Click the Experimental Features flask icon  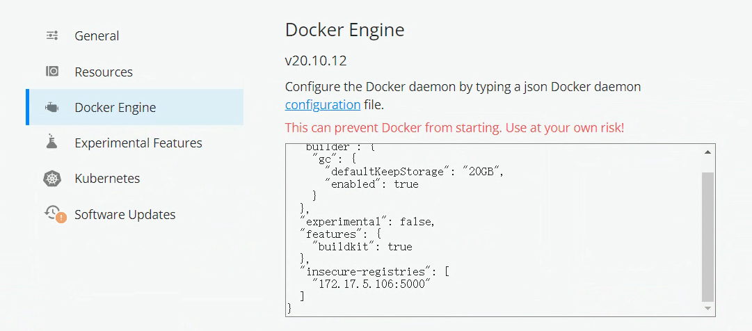pos(51,142)
